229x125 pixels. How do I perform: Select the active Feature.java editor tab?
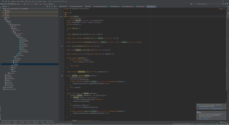point(151,7)
